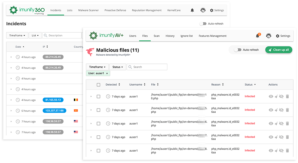The width and height of the screenshot is (298, 163).
Task: Switch to Scan tab in ImunifyAV+
Action: tap(157, 36)
